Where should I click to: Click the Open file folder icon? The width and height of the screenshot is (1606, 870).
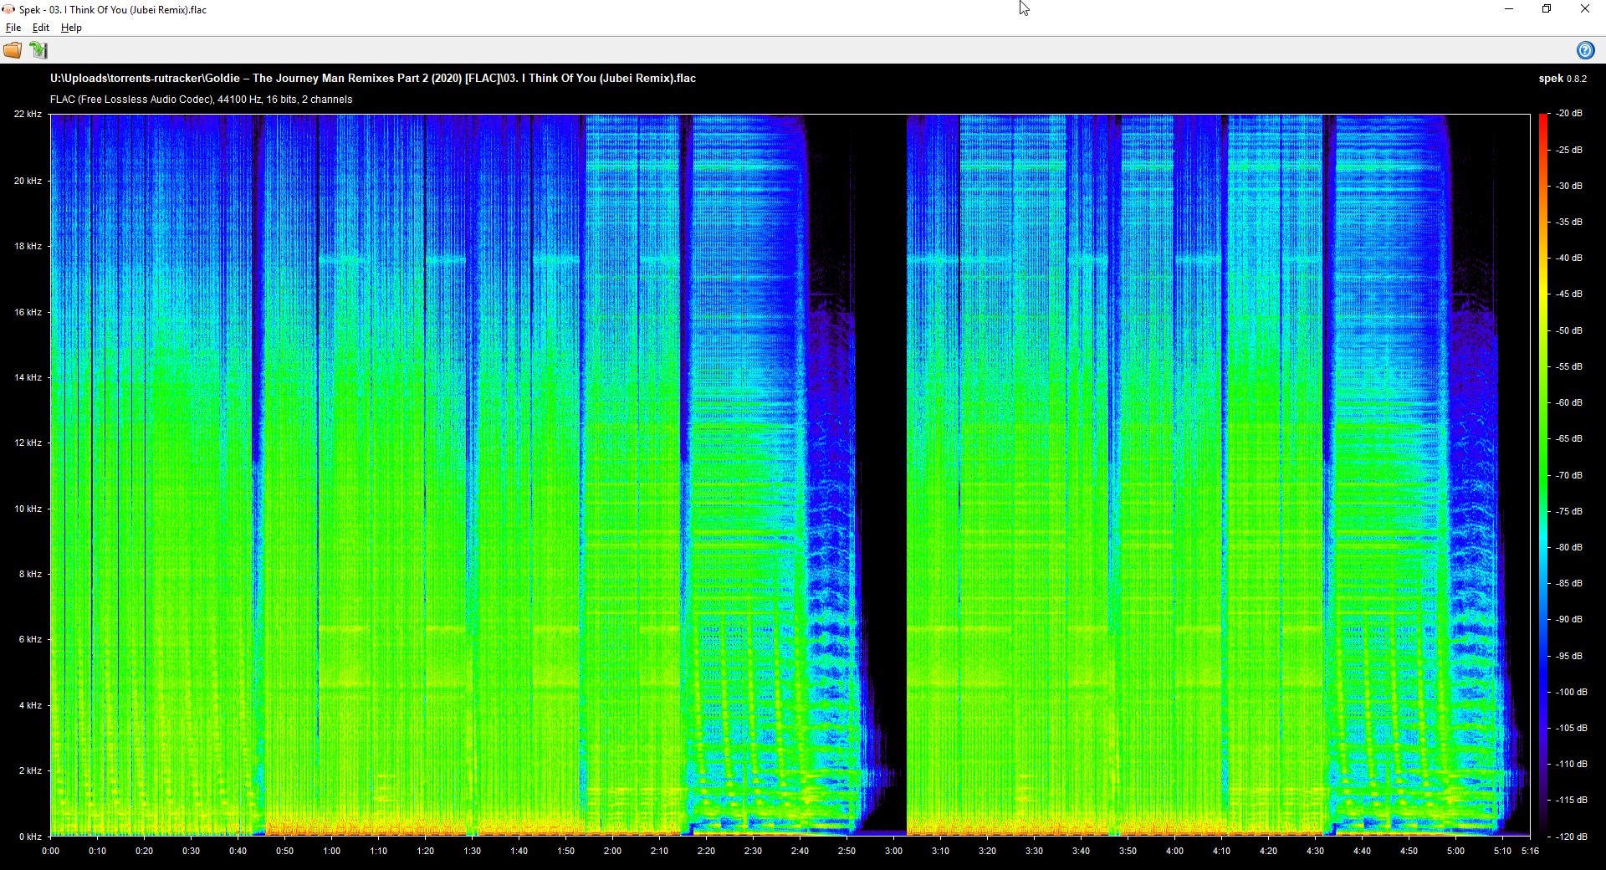(13, 50)
